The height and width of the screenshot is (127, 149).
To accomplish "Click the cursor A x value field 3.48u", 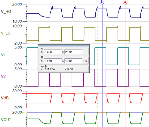I will pos(53,52).
